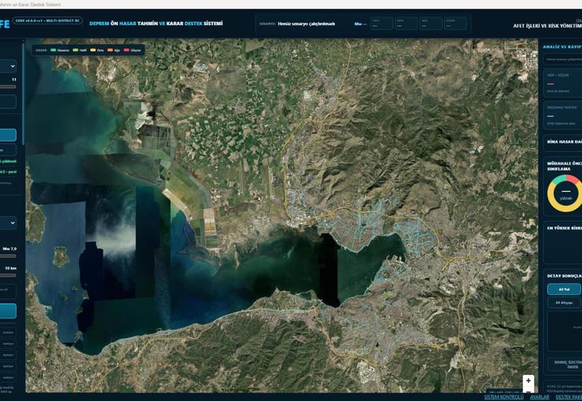Adjust the 10 km depth slider
The image size is (582, 401).
[x=8, y=275]
